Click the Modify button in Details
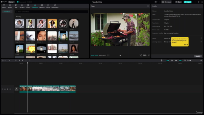The width and height of the screenshot is (204, 115). point(198,56)
